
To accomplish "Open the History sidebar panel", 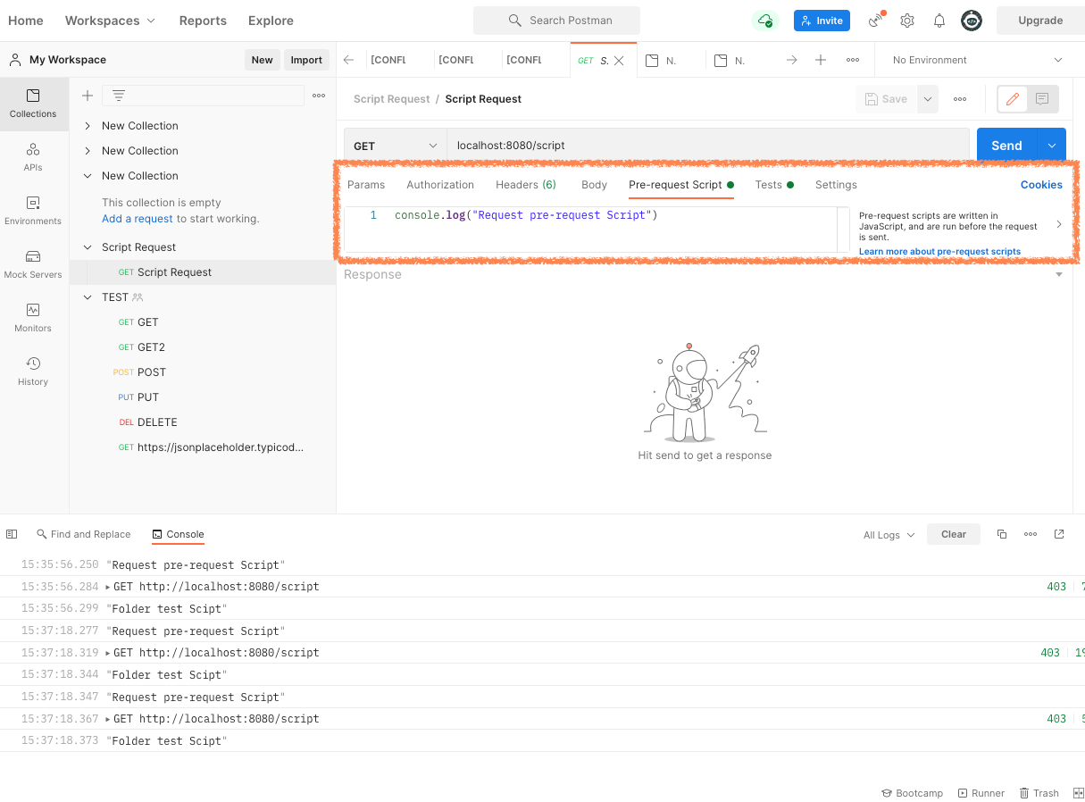I will [x=33, y=372].
